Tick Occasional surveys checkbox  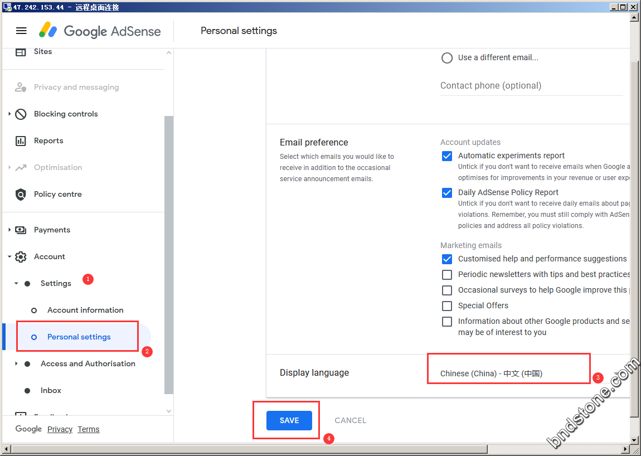pos(447,290)
